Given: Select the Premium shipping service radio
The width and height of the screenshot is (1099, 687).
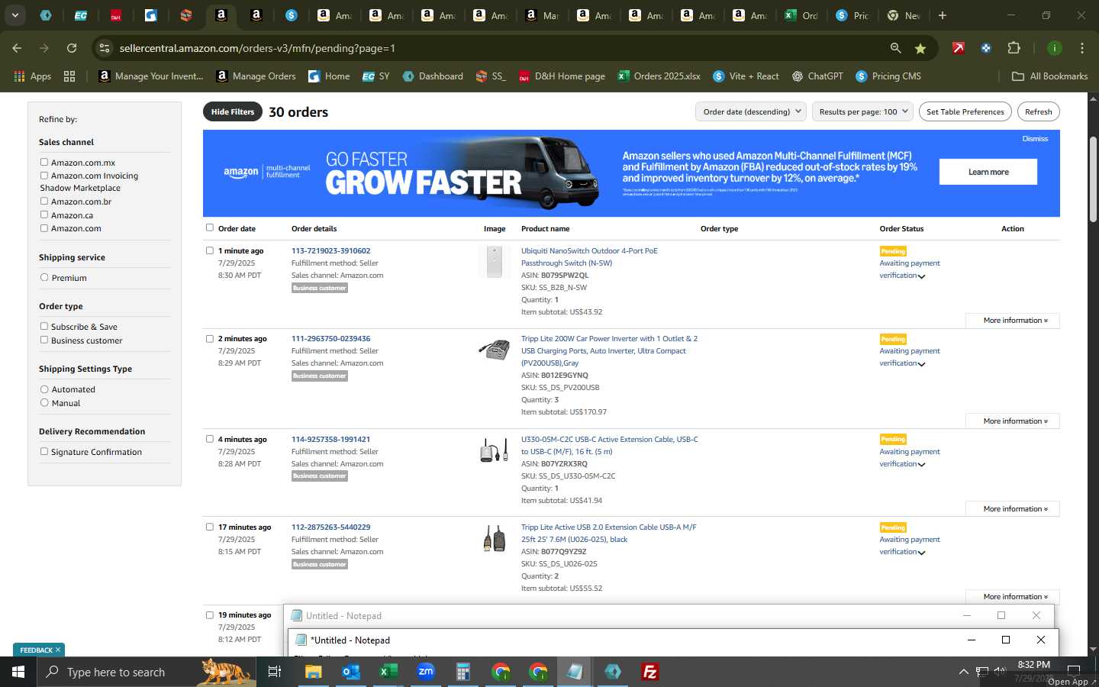Looking at the screenshot, I should tap(44, 277).
